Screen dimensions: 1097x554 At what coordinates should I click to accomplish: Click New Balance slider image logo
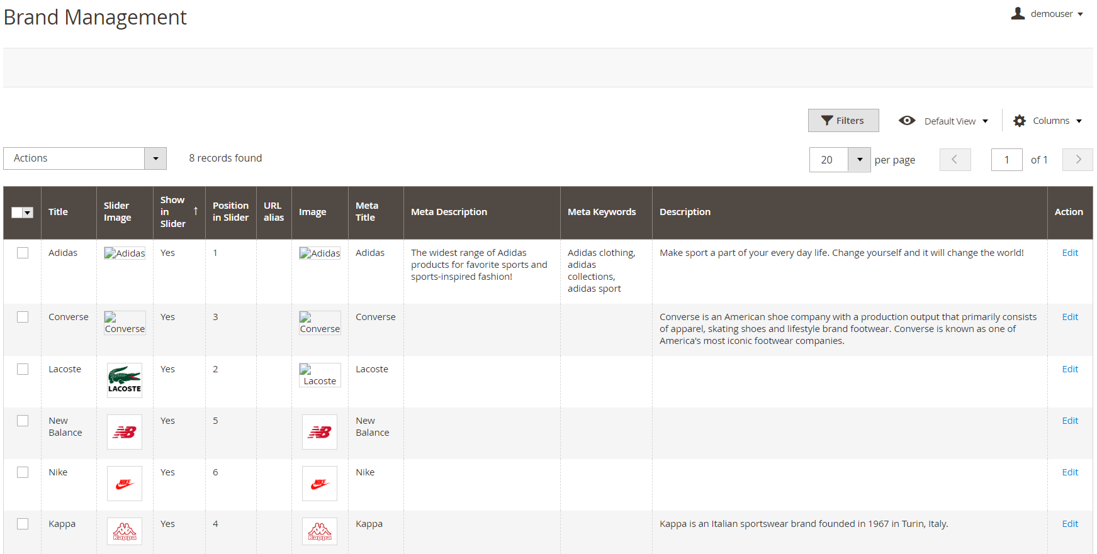pyautogui.click(x=125, y=432)
